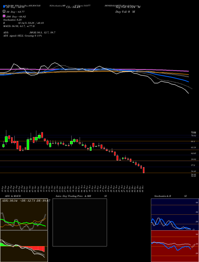The width and height of the screenshot is (199, 262).
Task: Click the 68.1 price axis label
Action: [193, 141]
